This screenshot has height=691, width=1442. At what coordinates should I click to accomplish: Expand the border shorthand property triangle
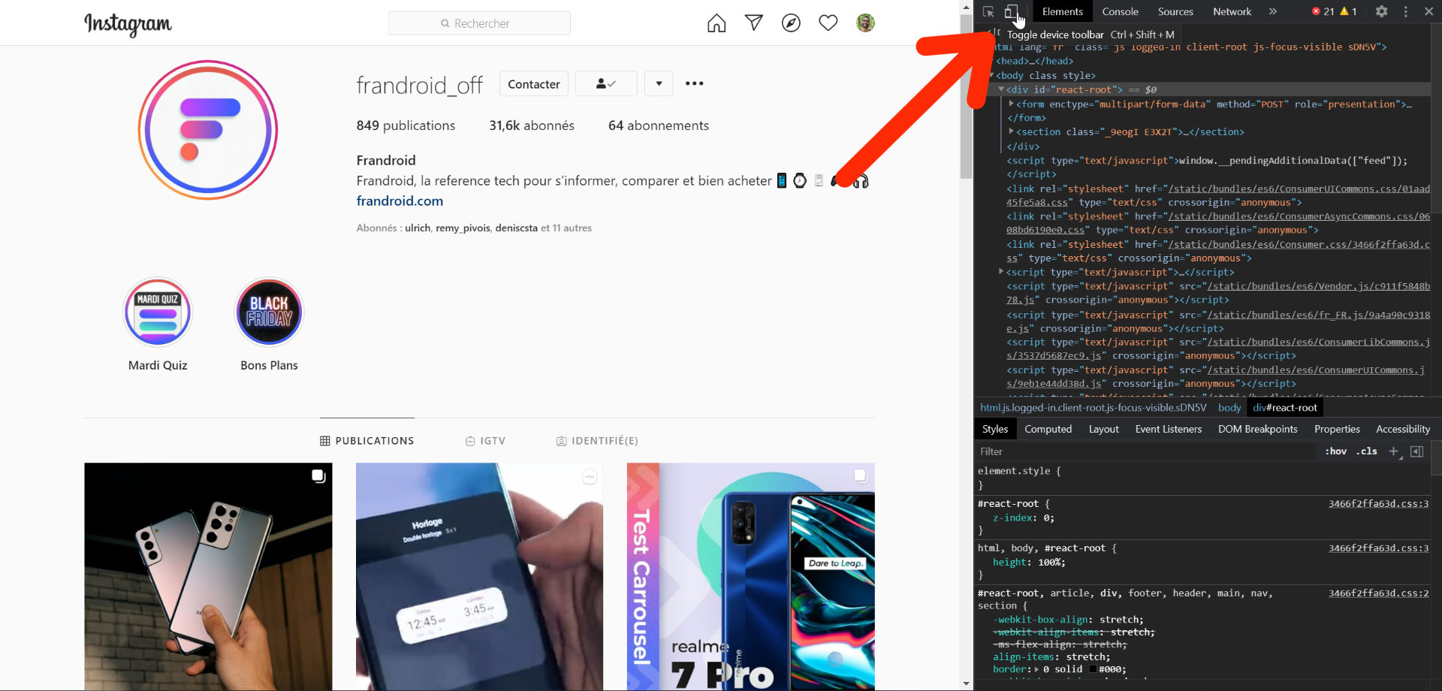[x=1036, y=669]
